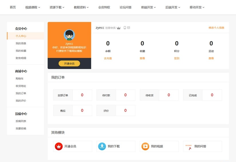Image resolution: width=236 pixels, height=162 pixels.
Task: Click the 商城中心 sidebar heading
Action: click(x=21, y=71)
